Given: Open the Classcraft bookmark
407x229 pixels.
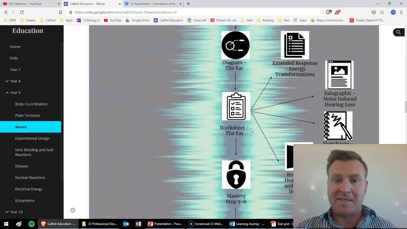Looking at the screenshot, I should 197,20.
